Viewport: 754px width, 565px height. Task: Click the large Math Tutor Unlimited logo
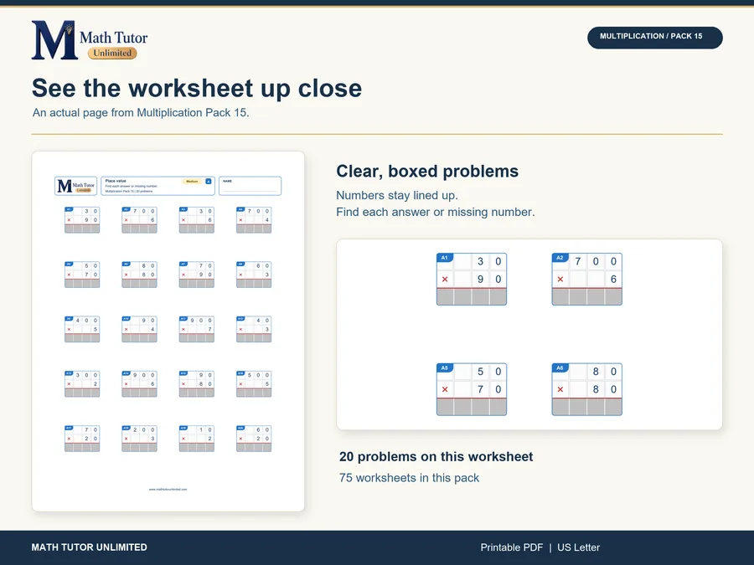point(90,40)
